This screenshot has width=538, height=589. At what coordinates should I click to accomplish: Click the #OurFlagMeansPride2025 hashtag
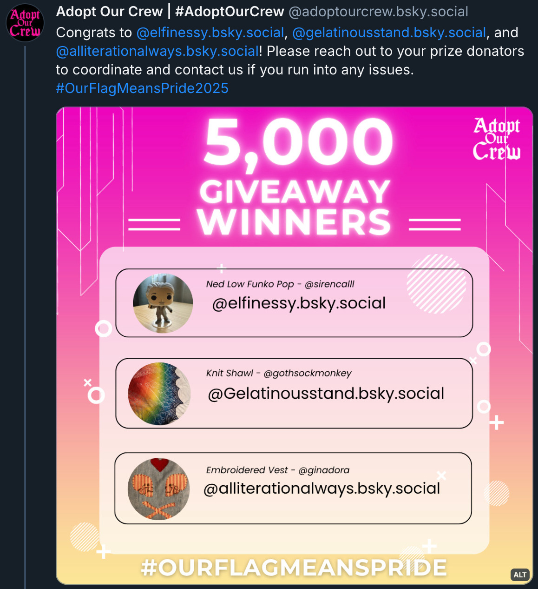click(x=142, y=88)
